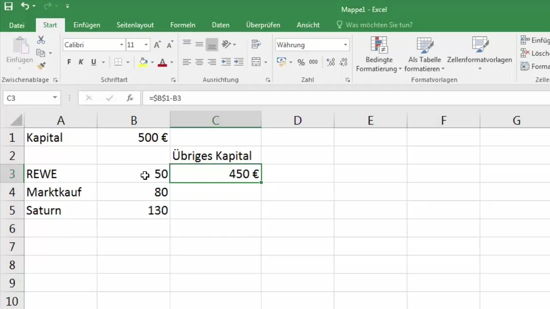Switch to the Einfügen ribbon tab
550x309 pixels.
coord(87,25)
